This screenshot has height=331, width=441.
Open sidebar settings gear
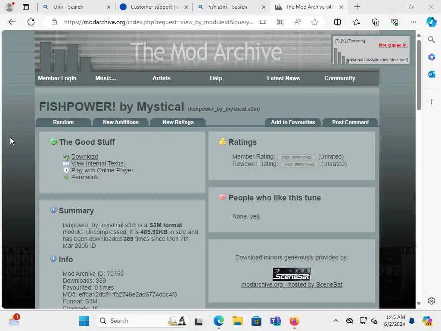[431, 301]
